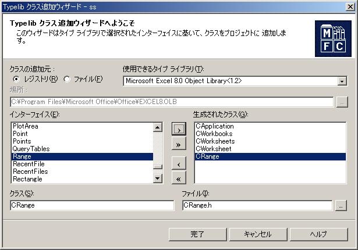Click the ファイル field containing CRange.h
Viewport: 358px width, 250px height.
click(x=257, y=205)
